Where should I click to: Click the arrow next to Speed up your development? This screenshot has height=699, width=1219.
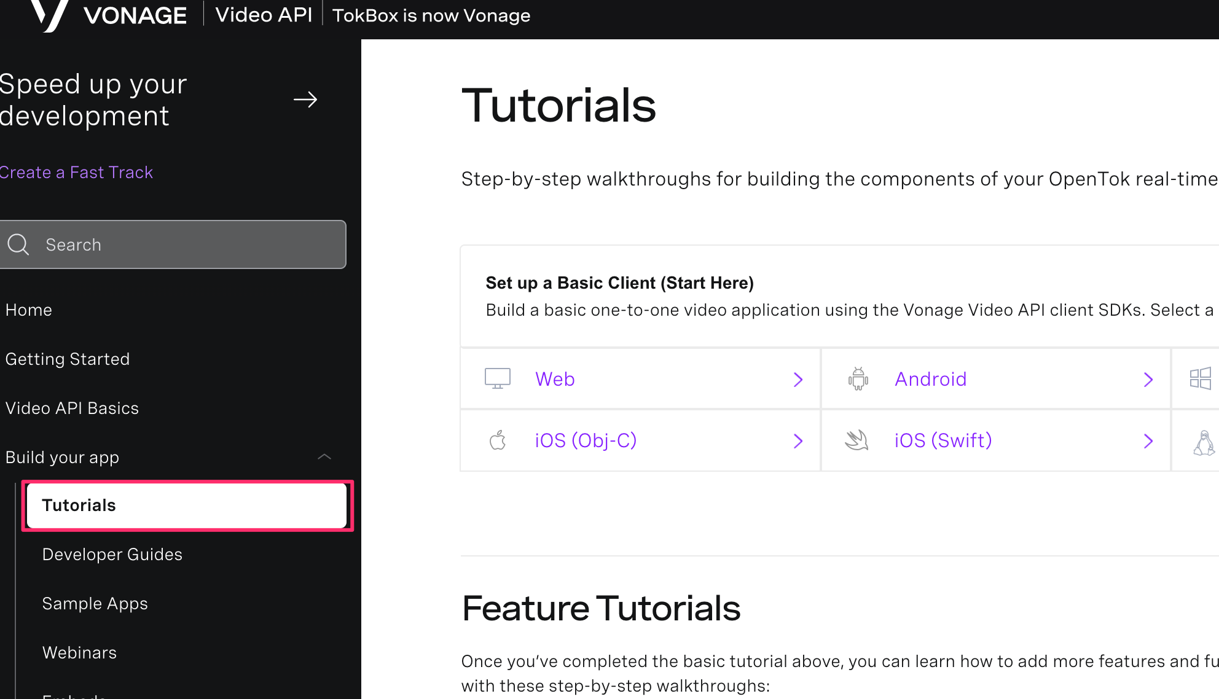[305, 100]
